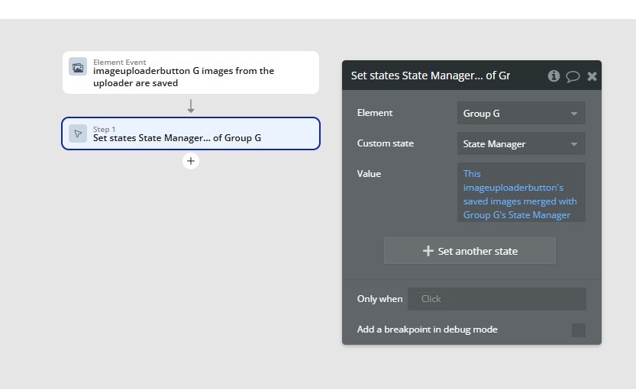Screen dimensions: 636x389
Task: Enable the breakpoint in debug mode checkbox
Action: point(579,330)
